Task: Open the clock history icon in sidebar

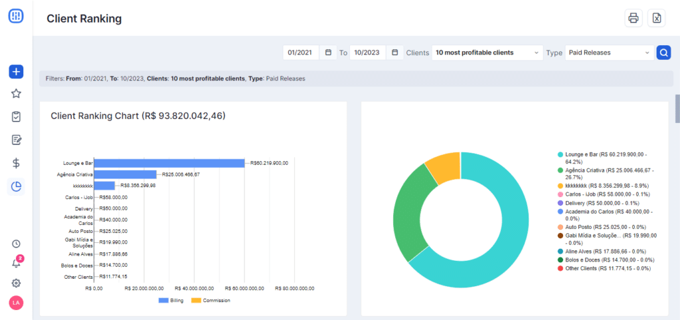Action: click(x=16, y=244)
